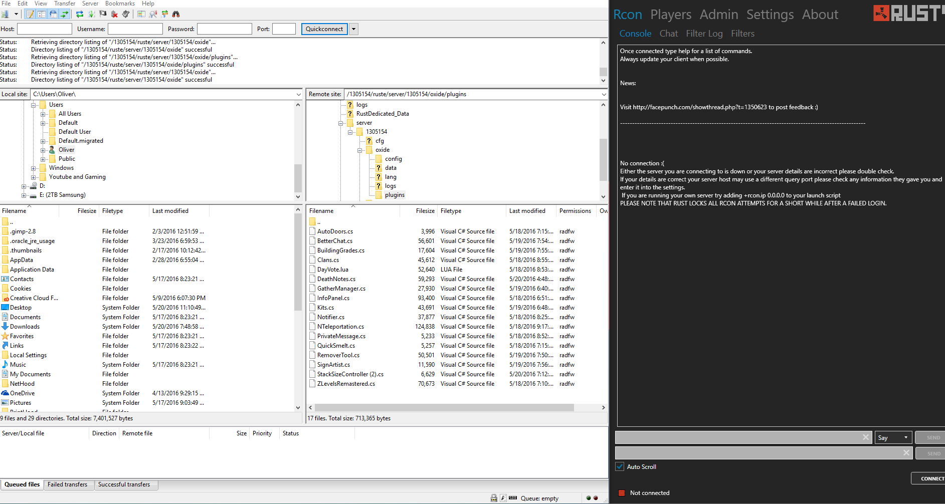Click the speed limits icon in status bar
The width and height of the screenshot is (945, 504).
[x=513, y=498]
